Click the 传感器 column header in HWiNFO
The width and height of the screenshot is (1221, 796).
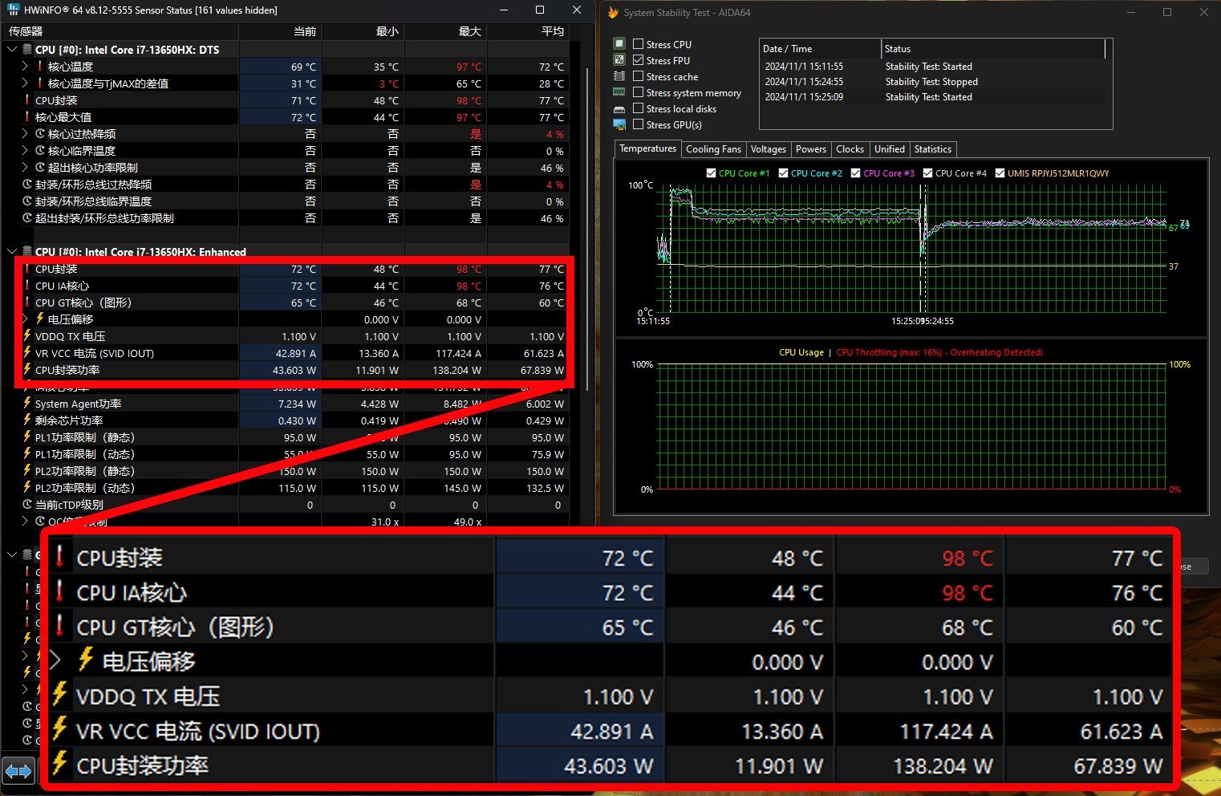[x=121, y=31]
